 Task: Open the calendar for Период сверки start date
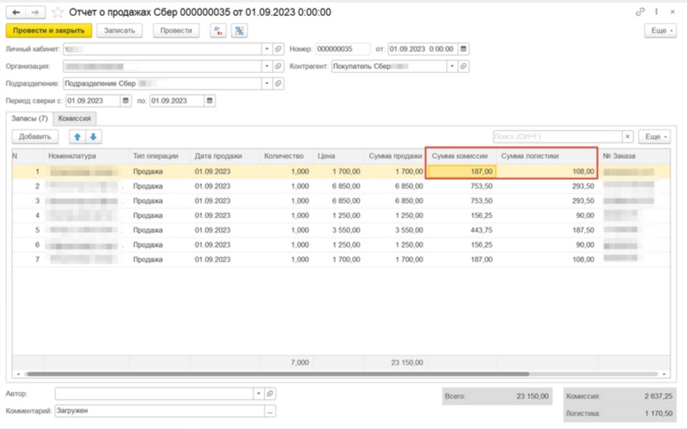[x=125, y=101]
